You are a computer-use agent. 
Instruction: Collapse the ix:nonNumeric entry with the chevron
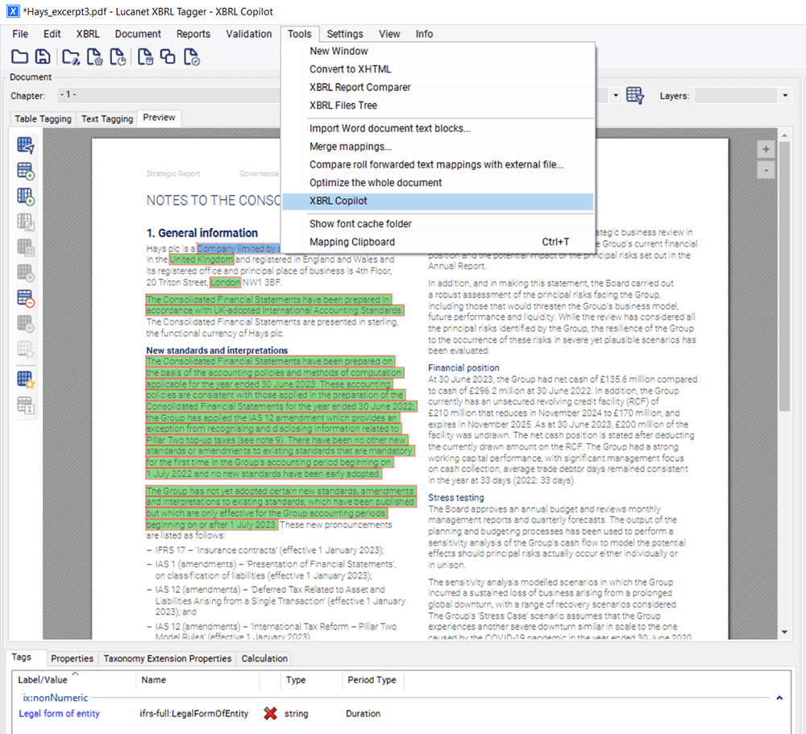click(779, 698)
